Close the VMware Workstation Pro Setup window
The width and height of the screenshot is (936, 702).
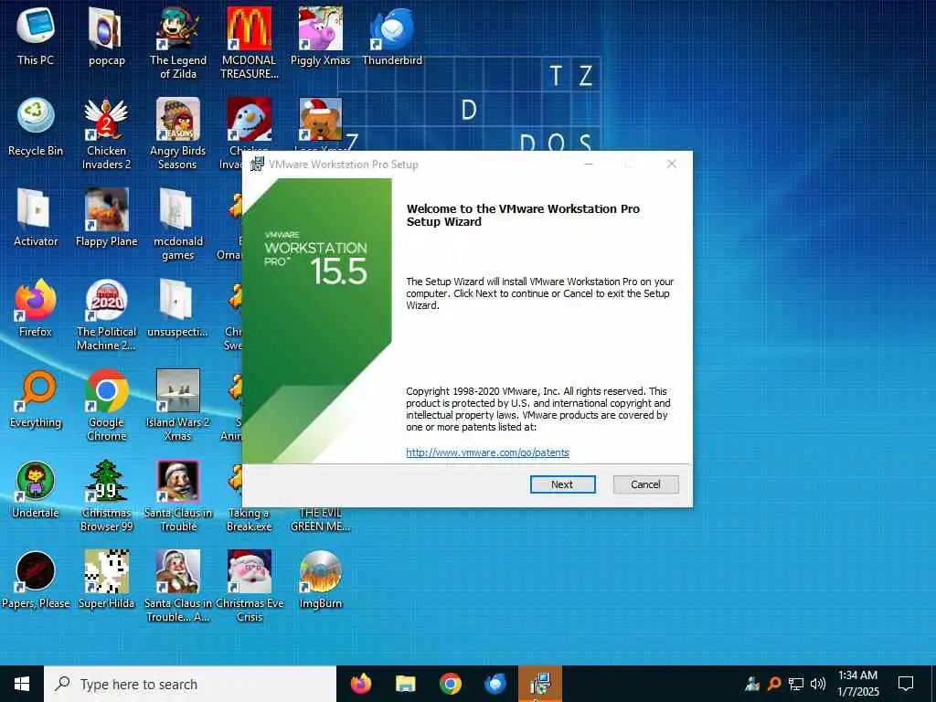click(672, 165)
